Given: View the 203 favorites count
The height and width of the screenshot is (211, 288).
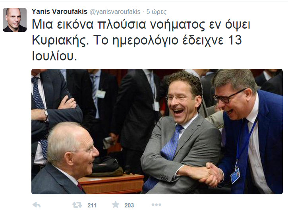Looking at the screenshot, I should click(x=129, y=205).
